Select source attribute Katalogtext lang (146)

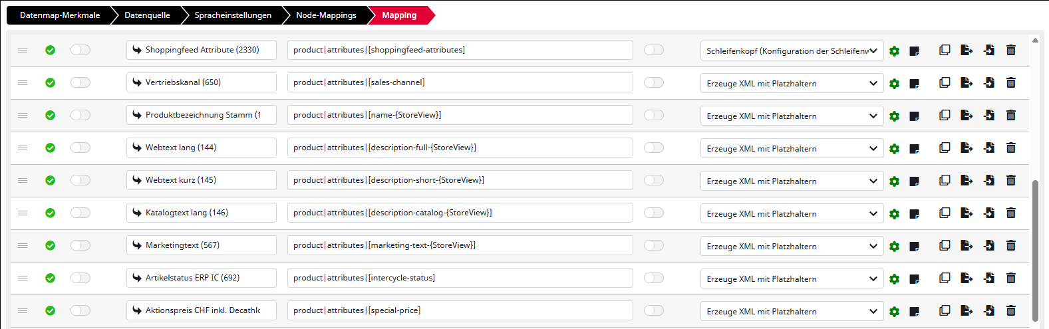coord(201,213)
